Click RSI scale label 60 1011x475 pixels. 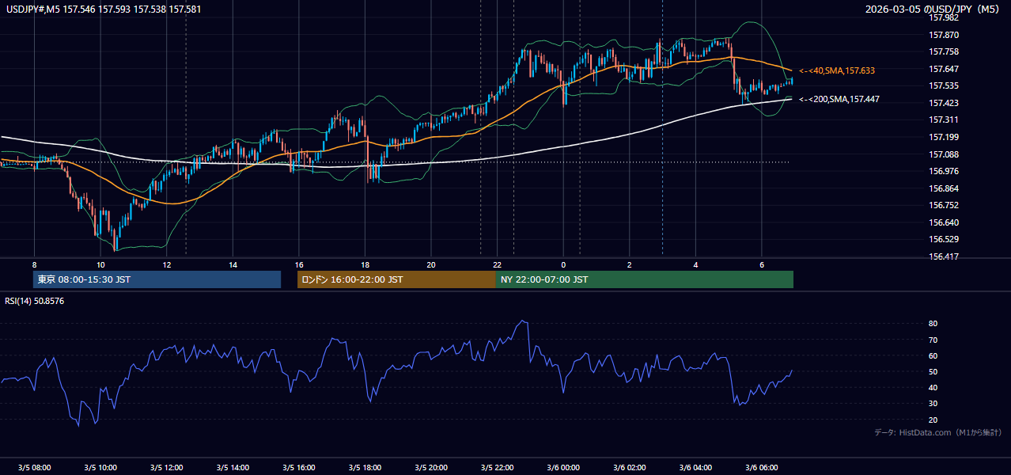click(x=933, y=355)
